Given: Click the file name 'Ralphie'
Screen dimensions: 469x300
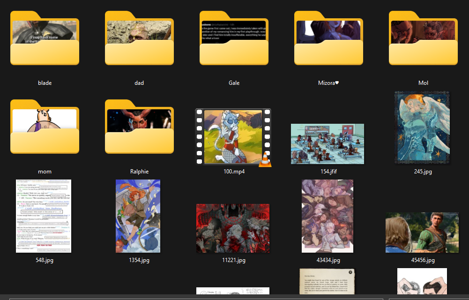Looking at the screenshot, I should [139, 172].
